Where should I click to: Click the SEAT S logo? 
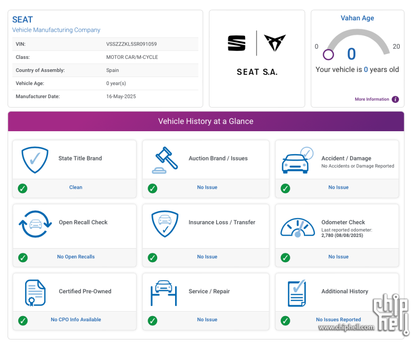[237, 43]
